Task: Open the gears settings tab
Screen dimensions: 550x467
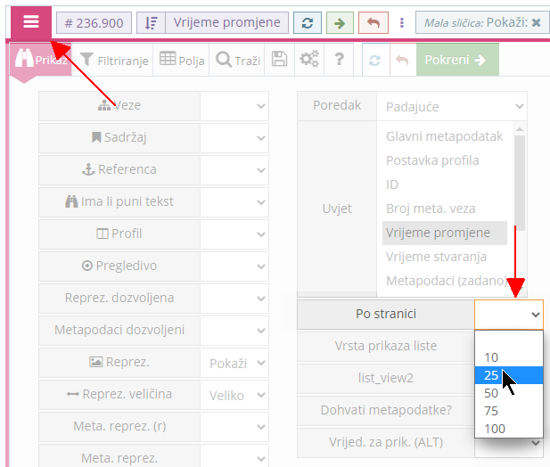Action: tap(309, 60)
